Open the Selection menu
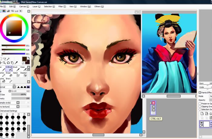The image size is (212, 139). 49,6
